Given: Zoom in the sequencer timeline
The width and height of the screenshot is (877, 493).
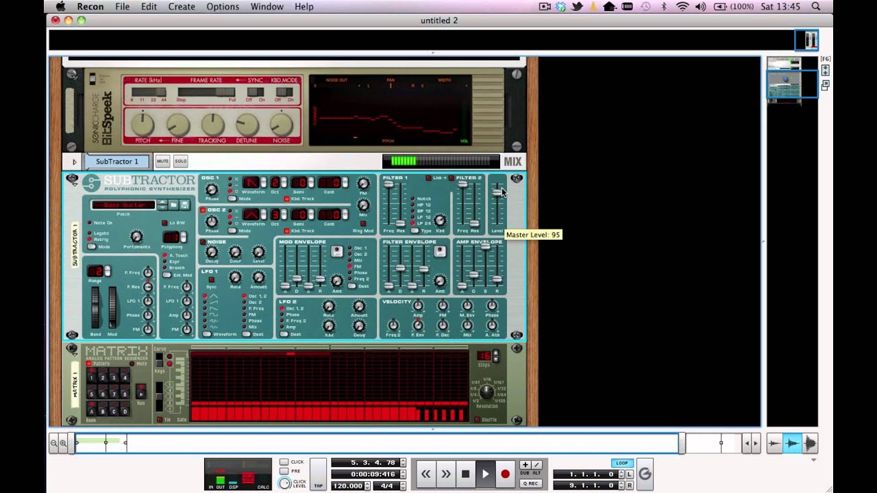Looking at the screenshot, I should tap(62, 443).
